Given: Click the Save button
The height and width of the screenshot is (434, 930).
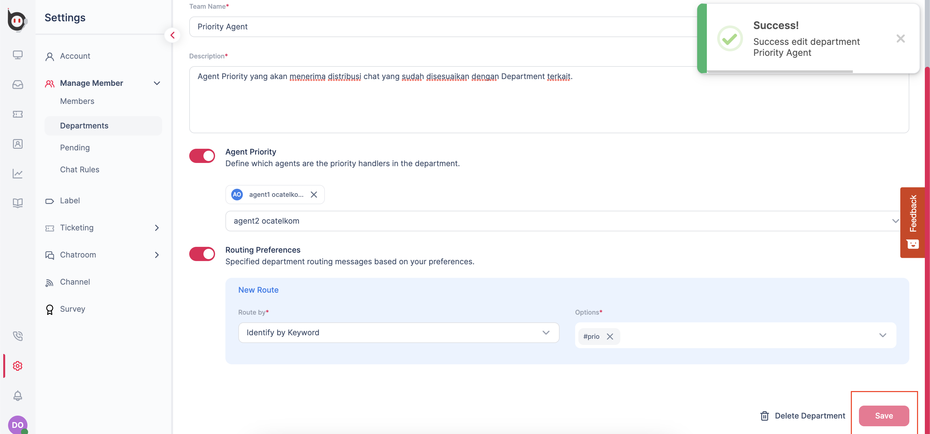Looking at the screenshot, I should (883, 416).
